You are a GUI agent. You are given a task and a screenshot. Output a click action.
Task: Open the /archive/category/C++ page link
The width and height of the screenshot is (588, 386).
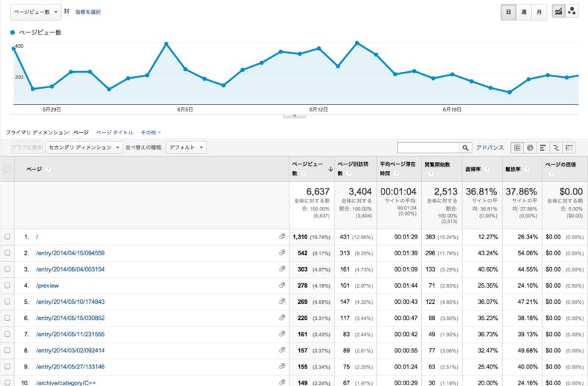point(65,382)
